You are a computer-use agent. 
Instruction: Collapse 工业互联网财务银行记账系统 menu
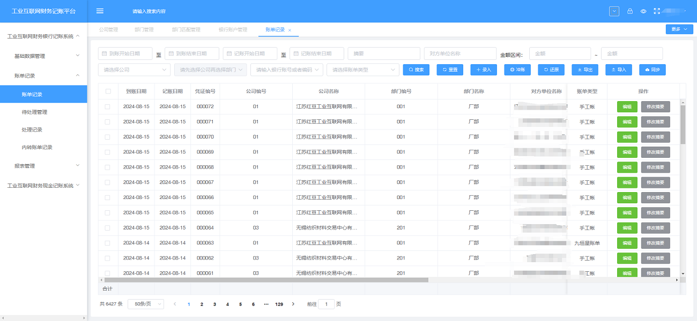click(x=43, y=36)
